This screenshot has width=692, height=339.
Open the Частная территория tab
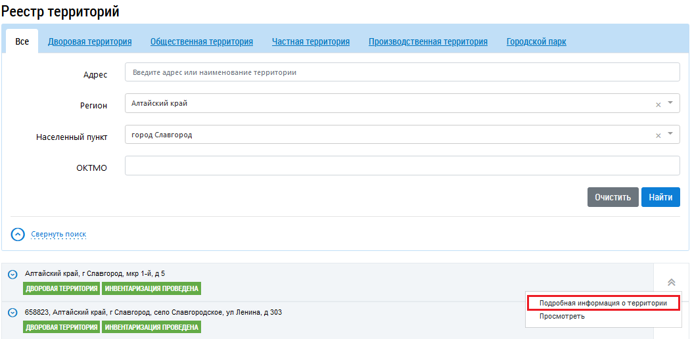[x=311, y=41]
